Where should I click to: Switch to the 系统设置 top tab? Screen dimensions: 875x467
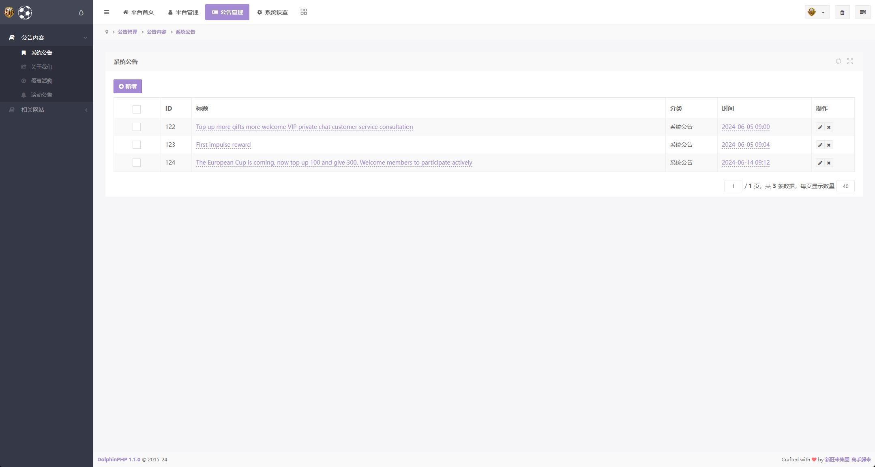(x=272, y=12)
